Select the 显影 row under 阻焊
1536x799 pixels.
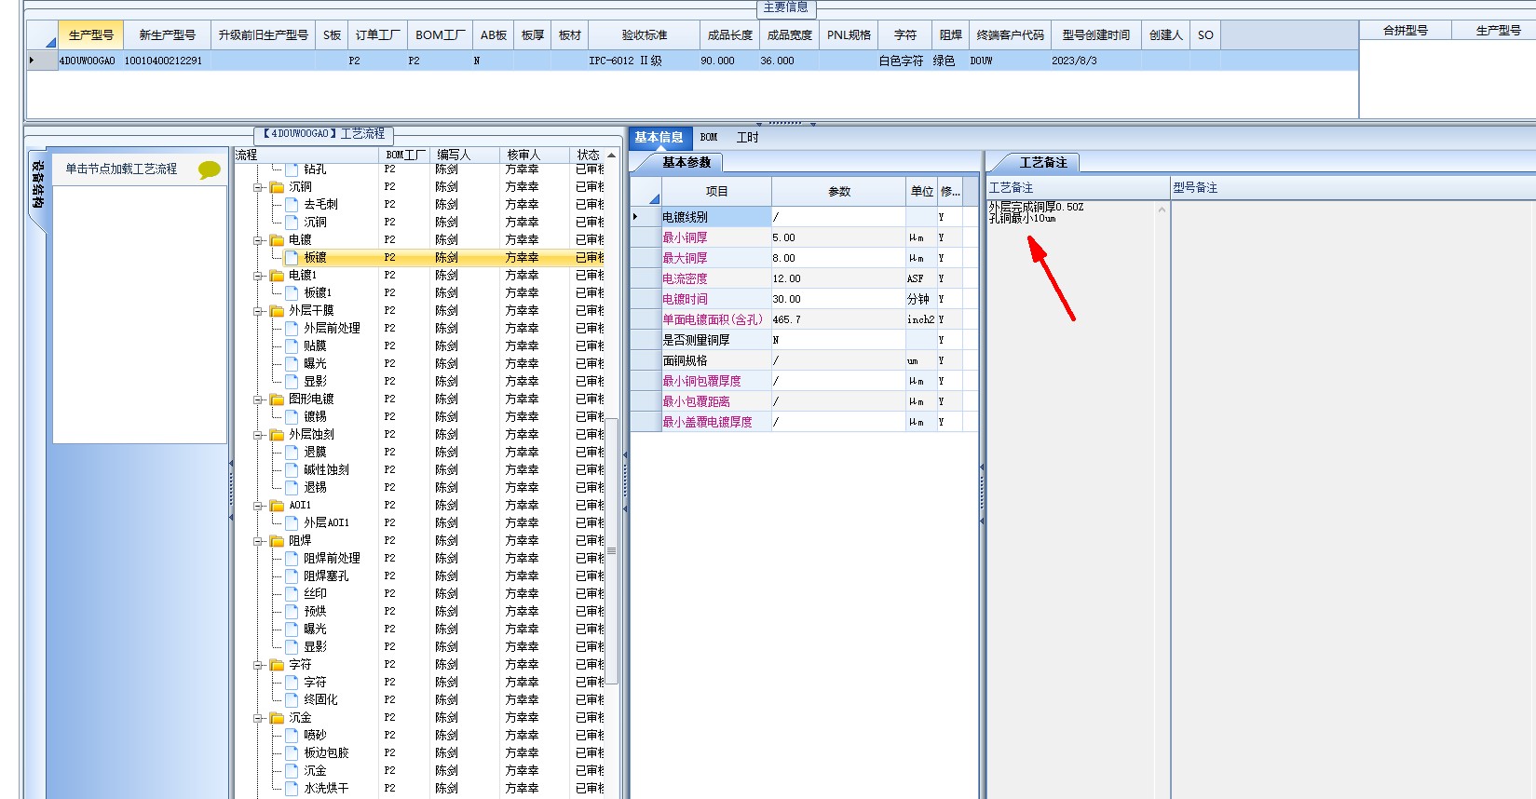[x=419, y=647]
